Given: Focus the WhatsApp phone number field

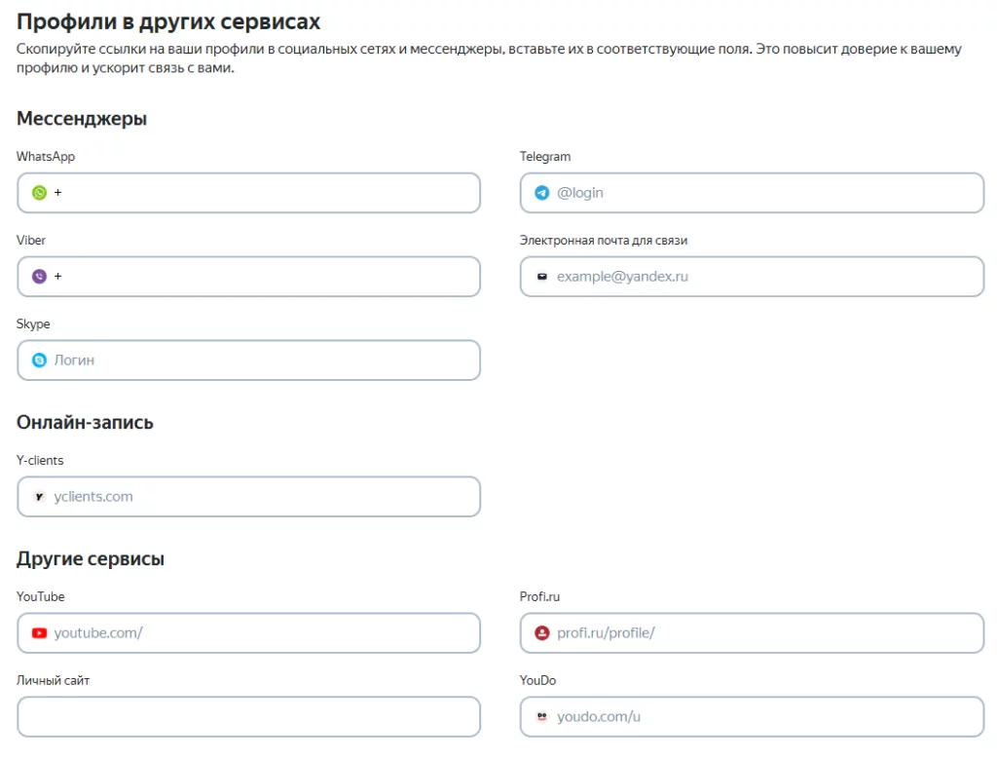Looking at the screenshot, I should (x=263, y=193).
